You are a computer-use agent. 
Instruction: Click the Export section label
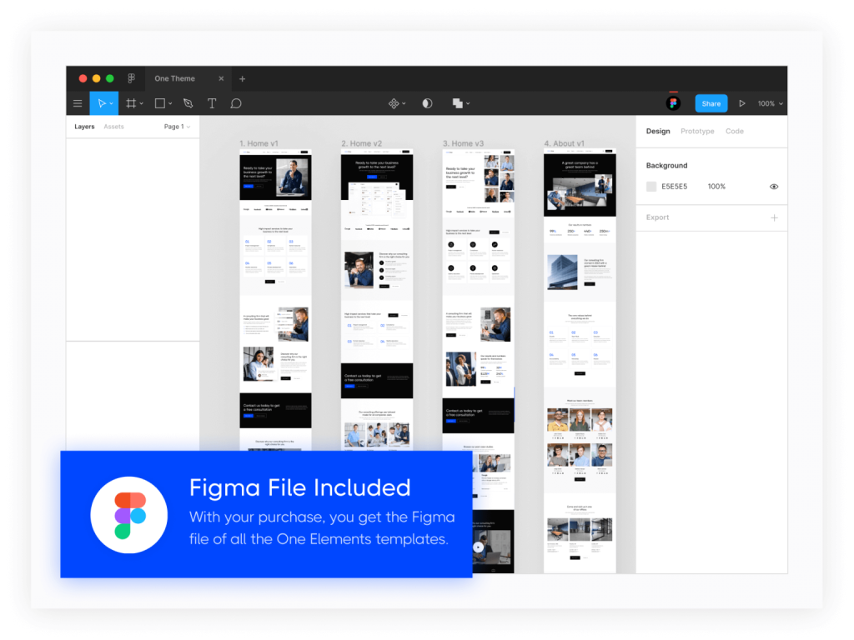(657, 217)
